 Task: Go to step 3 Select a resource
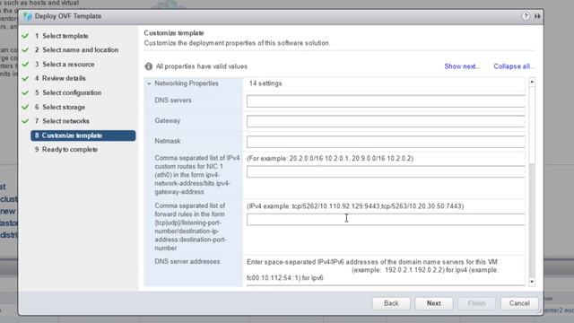pyautogui.click(x=65, y=64)
